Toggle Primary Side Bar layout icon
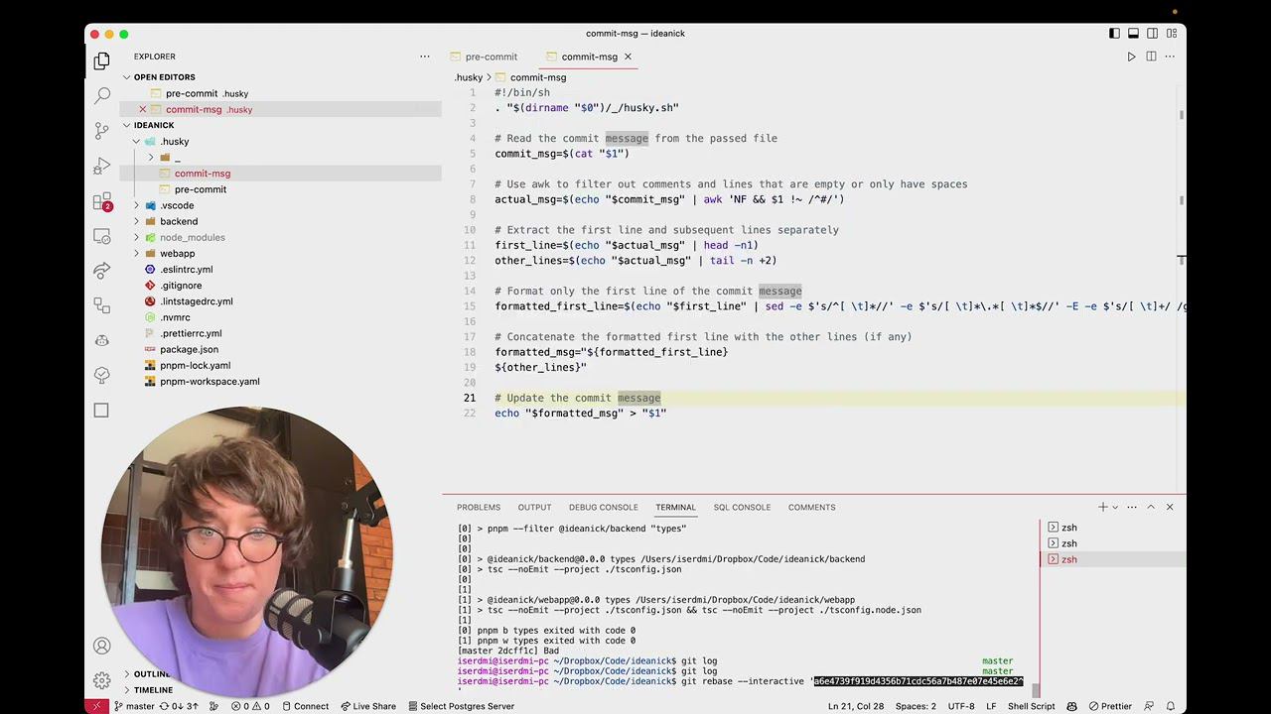Image resolution: width=1271 pixels, height=714 pixels. (x=1114, y=34)
